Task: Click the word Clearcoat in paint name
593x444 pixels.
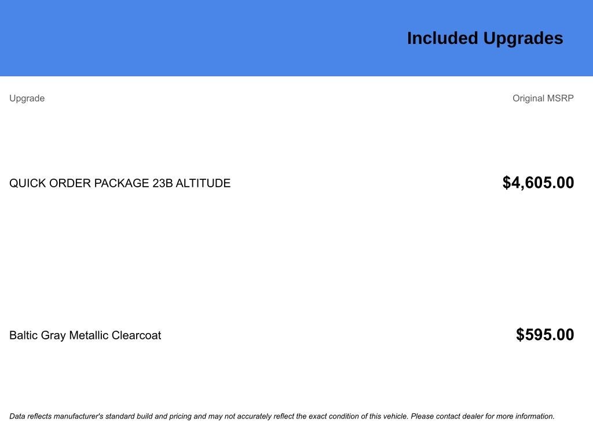Action: 137,335
